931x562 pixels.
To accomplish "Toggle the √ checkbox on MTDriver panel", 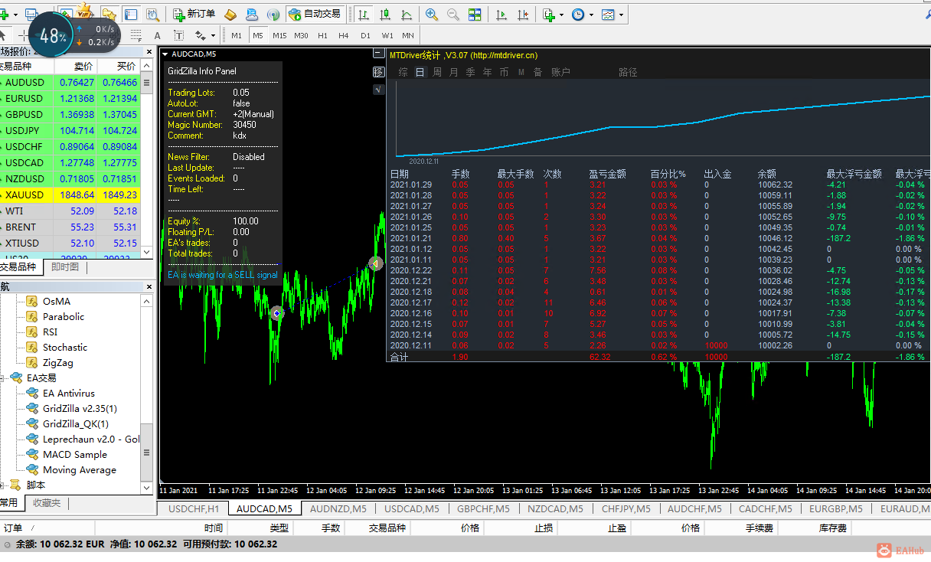I will [378, 90].
